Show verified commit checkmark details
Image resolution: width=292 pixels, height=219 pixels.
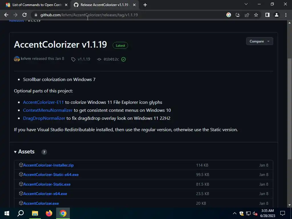point(123,59)
